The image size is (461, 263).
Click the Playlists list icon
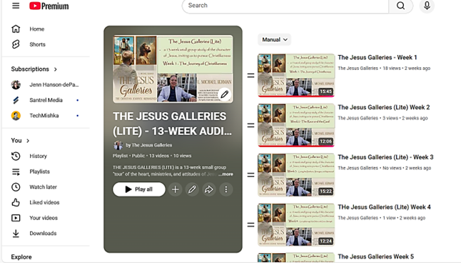coord(16,172)
